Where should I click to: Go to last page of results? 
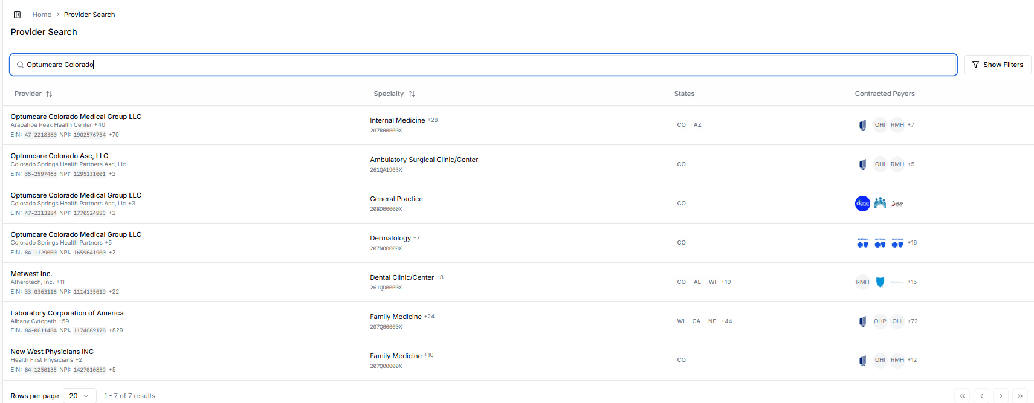point(1020,396)
